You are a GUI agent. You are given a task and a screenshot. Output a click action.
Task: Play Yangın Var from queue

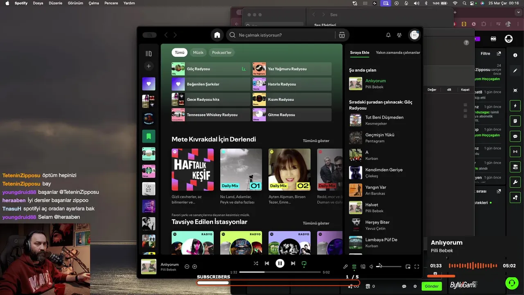point(384,190)
